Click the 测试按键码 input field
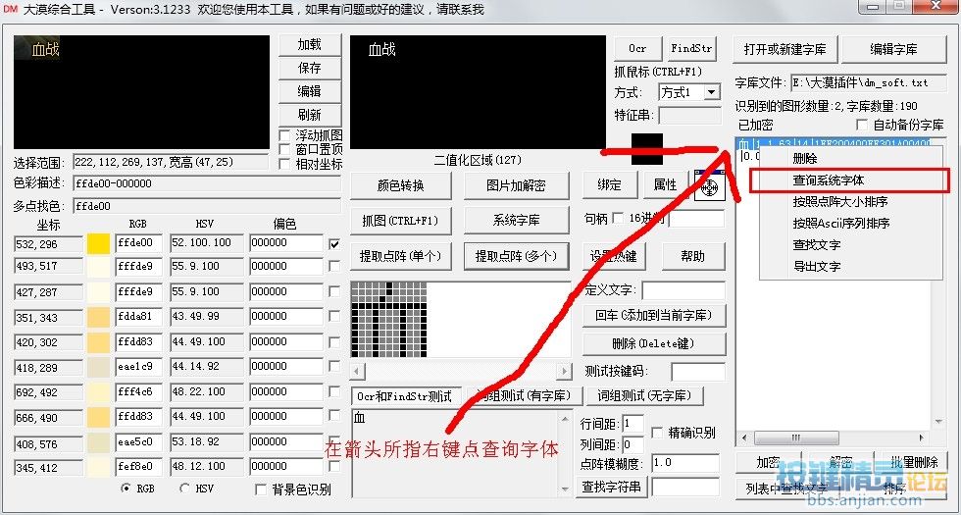This screenshot has height=515, width=961. coord(698,372)
